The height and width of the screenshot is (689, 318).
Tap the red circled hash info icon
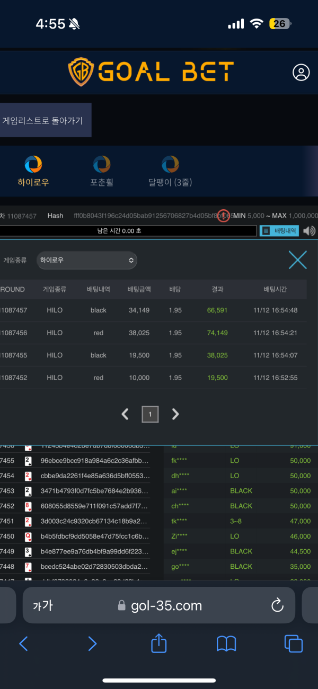click(224, 216)
